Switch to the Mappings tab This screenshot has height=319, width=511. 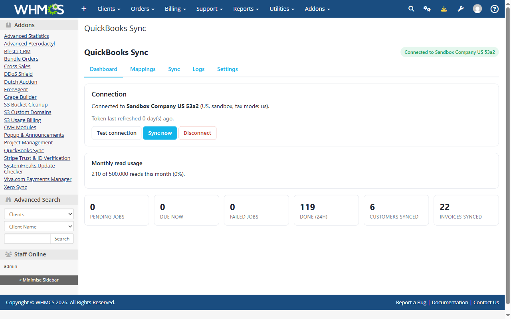143,69
